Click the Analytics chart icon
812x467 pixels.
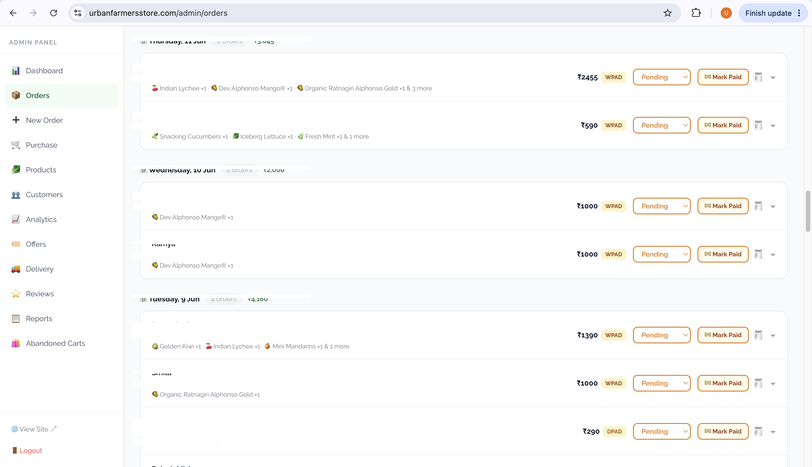(x=16, y=219)
